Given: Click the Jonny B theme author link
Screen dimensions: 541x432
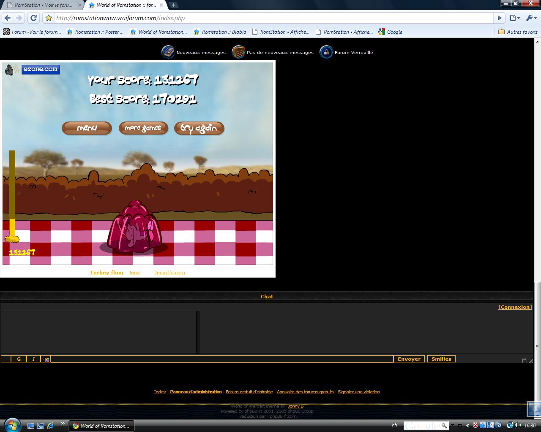Looking at the screenshot, I should tap(295, 406).
